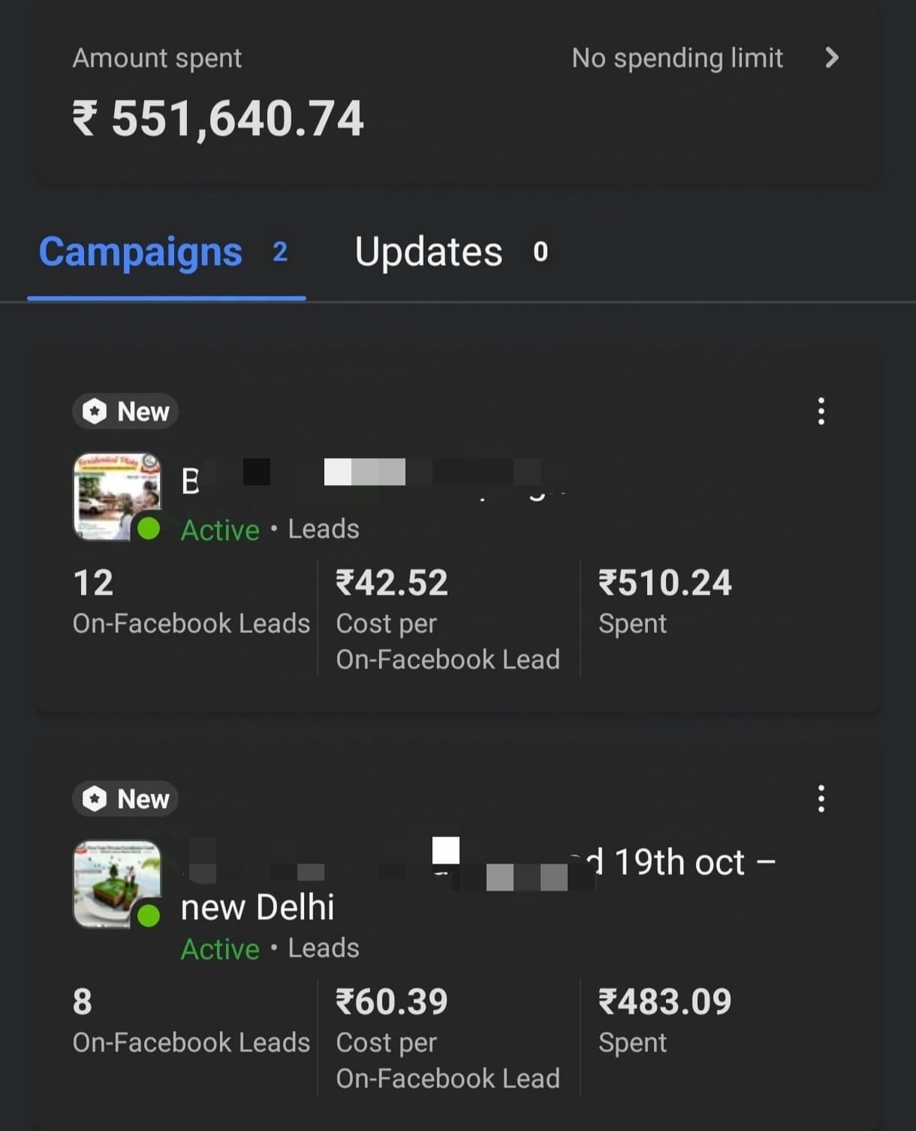916x1131 pixels.
Task: Tap the Active status of Delhi campaign
Action: tap(220, 949)
